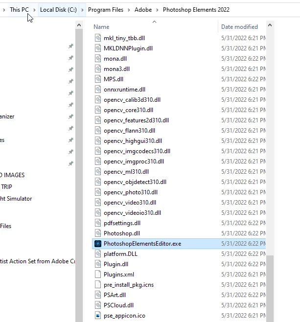Select the 'Files' item in the navigation pane

(6, 226)
